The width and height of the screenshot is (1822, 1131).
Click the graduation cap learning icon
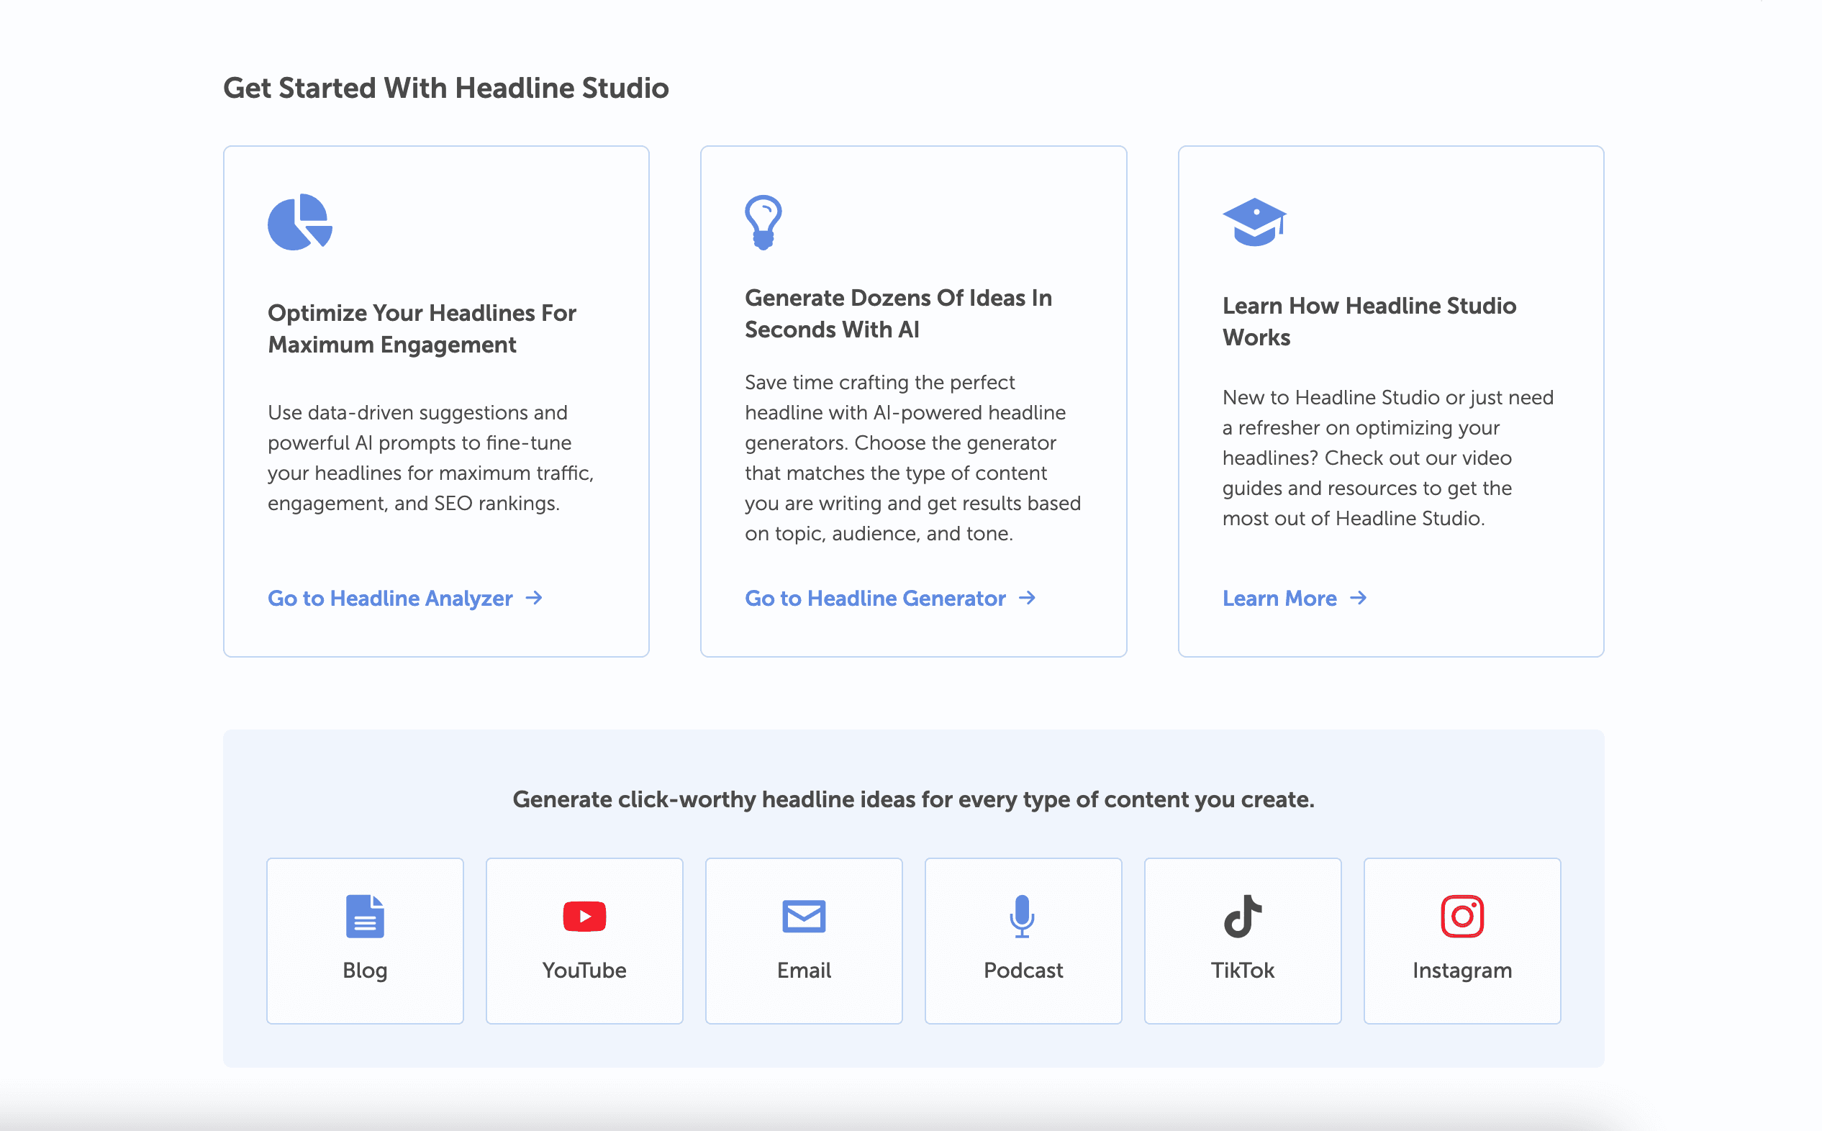[x=1254, y=222]
